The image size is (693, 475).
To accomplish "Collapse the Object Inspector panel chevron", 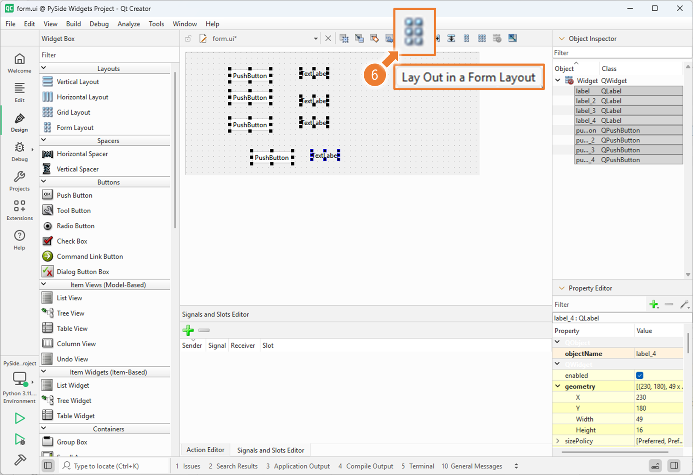I will tap(562, 38).
